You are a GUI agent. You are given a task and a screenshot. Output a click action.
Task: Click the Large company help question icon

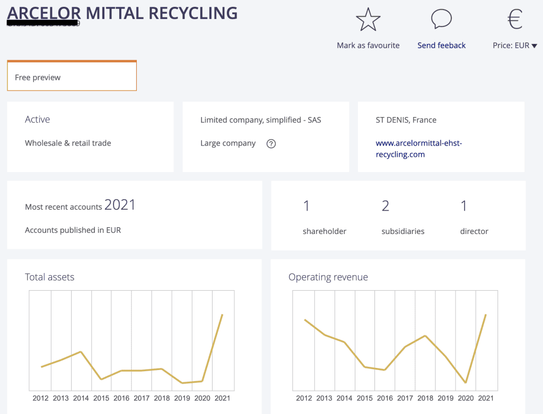271,143
